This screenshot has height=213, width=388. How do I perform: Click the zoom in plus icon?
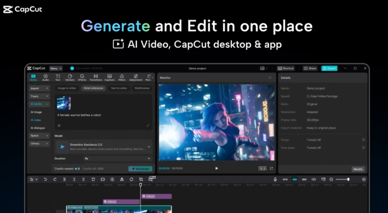[x=364, y=179]
